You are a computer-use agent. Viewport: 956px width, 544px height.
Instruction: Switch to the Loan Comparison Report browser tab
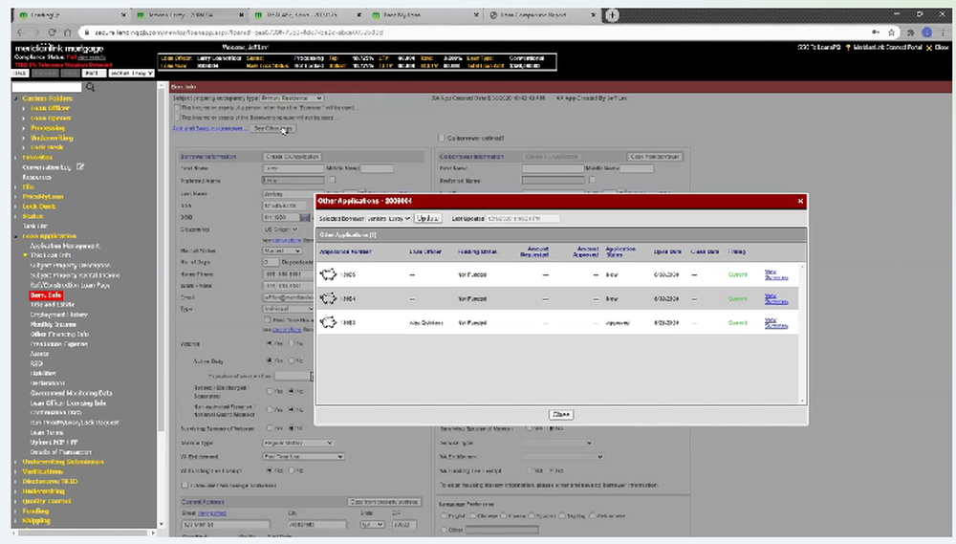[540, 14]
